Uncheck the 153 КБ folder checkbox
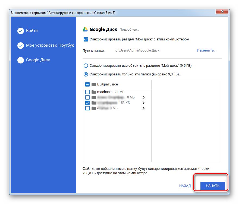The image size is (239, 204). pyautogui.click(x=87, y=103)
